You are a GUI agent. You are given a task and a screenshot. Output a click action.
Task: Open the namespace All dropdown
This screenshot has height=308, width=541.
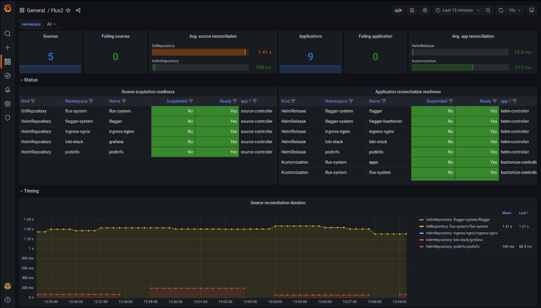pyautogui.click(x=51, y=24)
